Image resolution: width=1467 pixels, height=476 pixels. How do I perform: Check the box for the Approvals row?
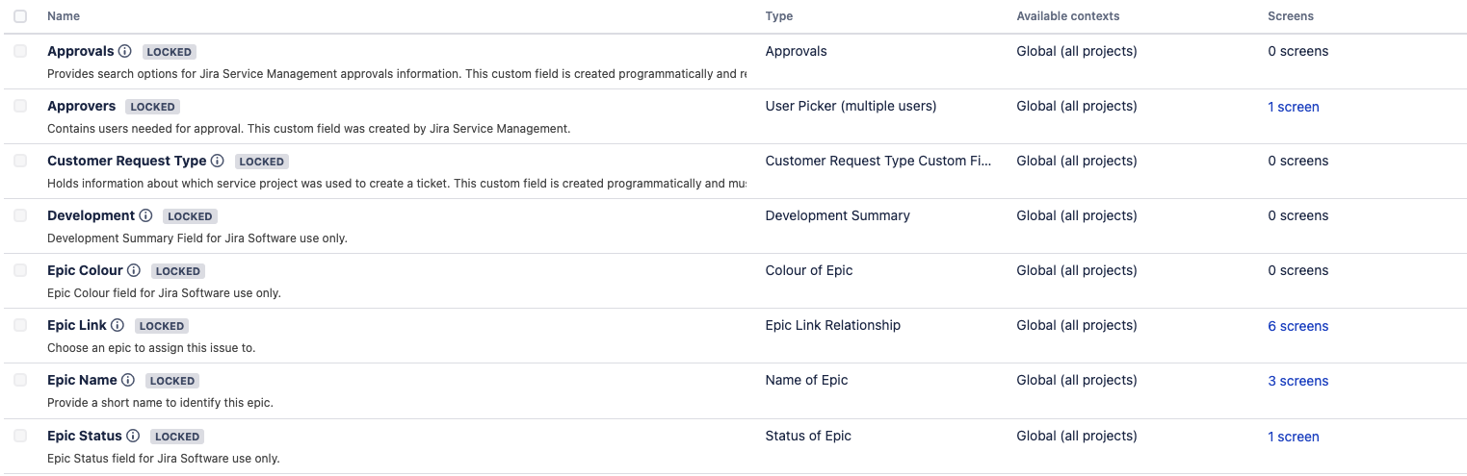pyautogui.click(x=20, y=51)
